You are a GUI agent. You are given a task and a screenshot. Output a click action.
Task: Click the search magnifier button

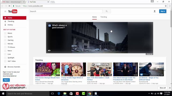pyautogui.click(x=107, y=11)
